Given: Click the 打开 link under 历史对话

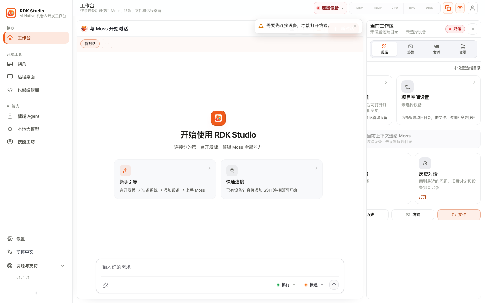Looking at the screenshot, I should (x=423, y=197).
